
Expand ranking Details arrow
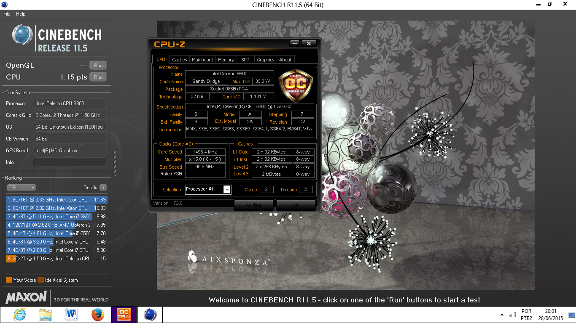(103, 188)
